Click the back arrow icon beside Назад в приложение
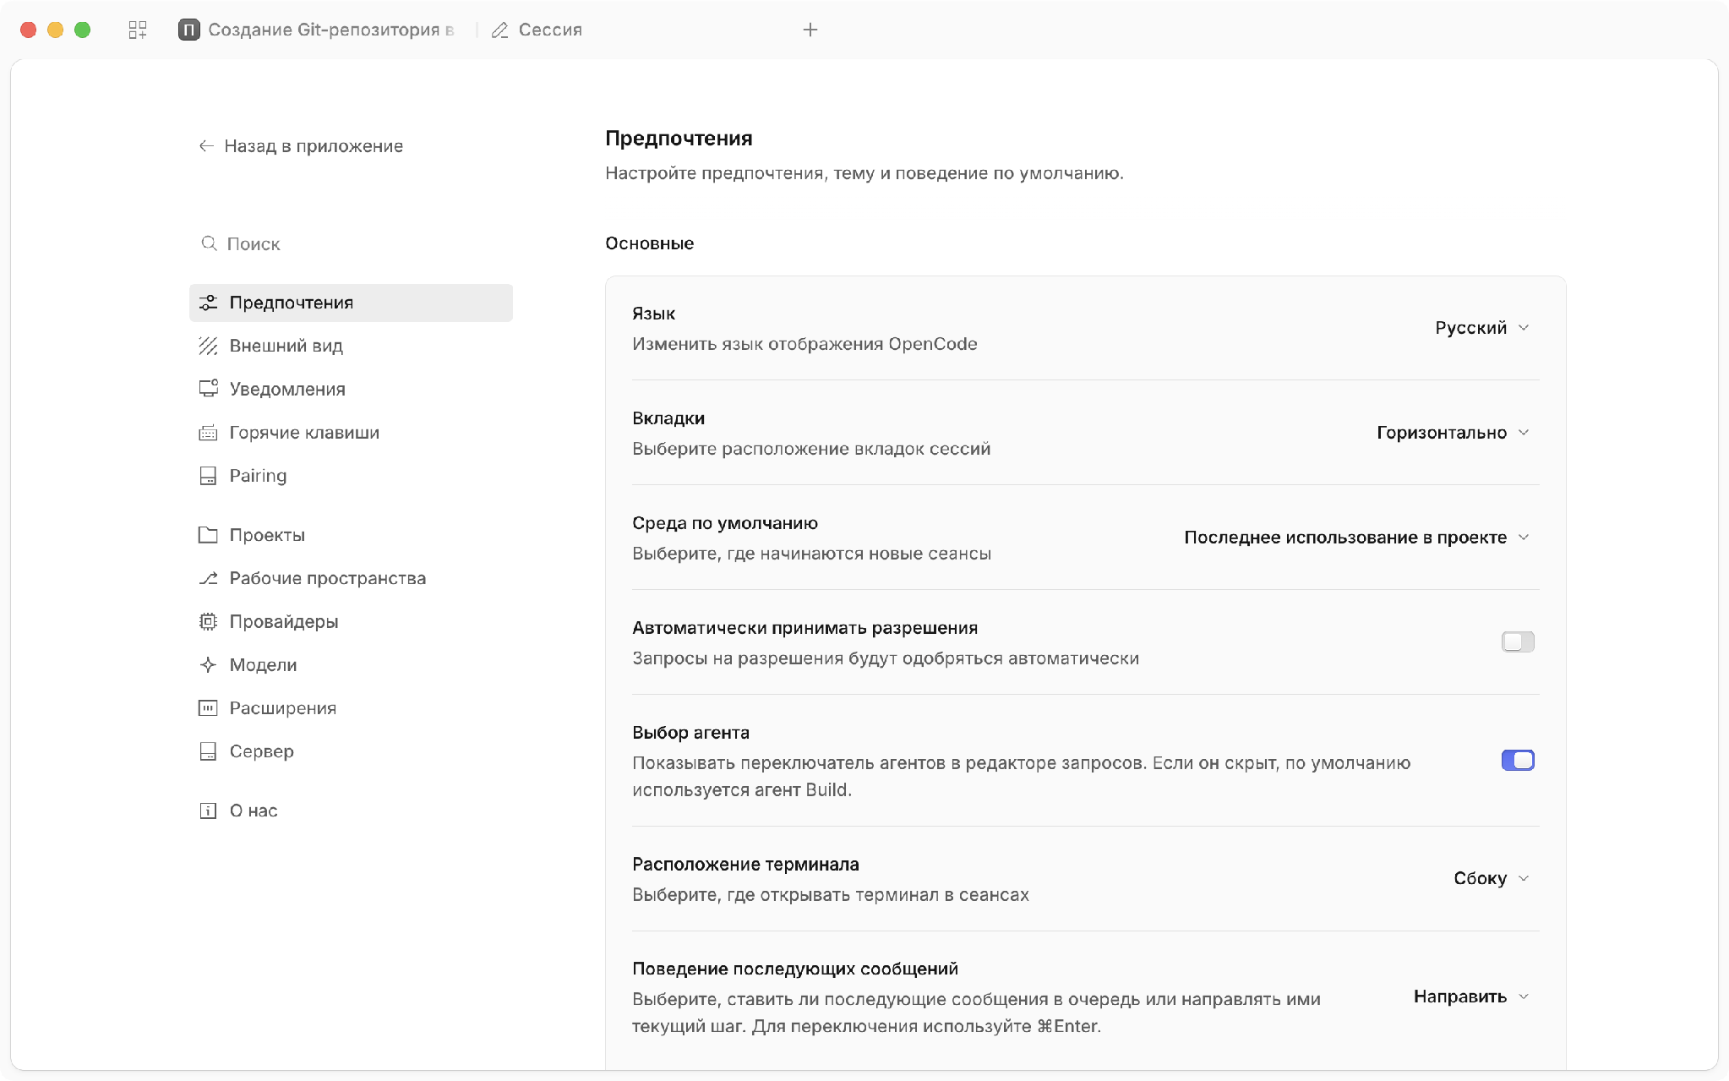The width and height of the screenshot is (1729, 1081). [206, 146]
